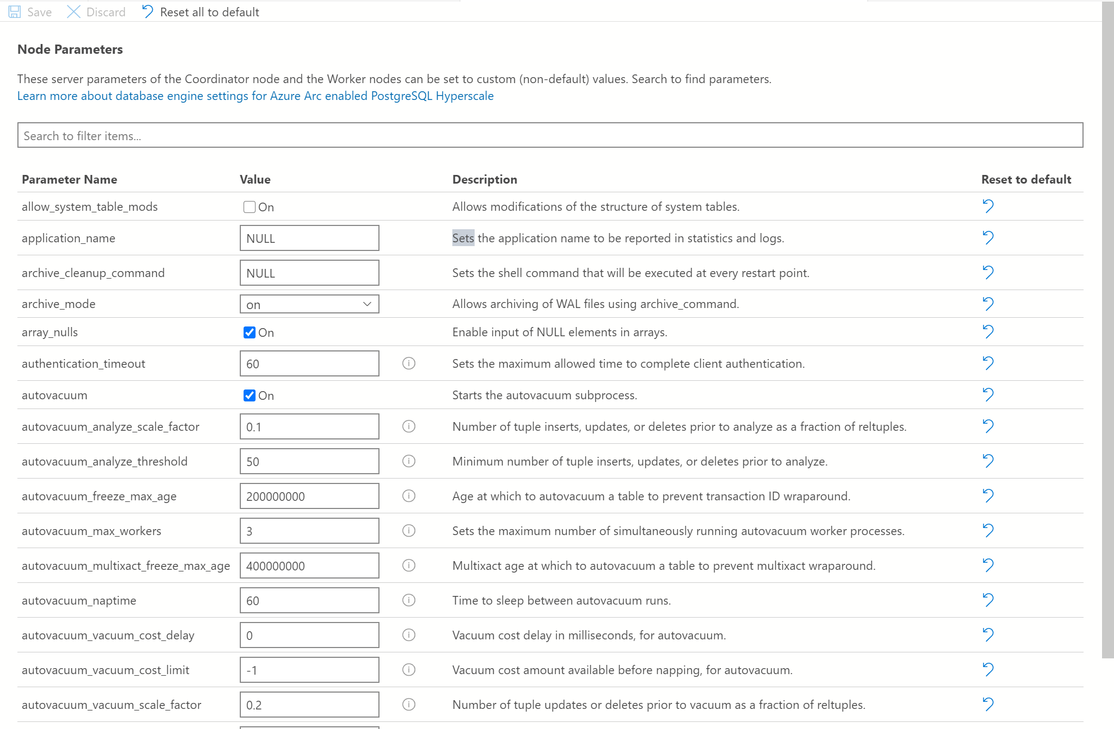Discard pending parameter changes
1114x729 pixels.
click(96, 11)
